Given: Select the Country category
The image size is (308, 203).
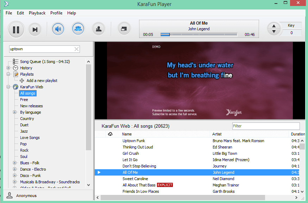Looking at the screenshot, I should (x=27, y=119).
